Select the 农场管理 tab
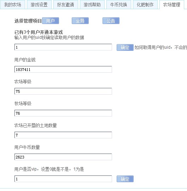Viewport: 187px width, 191px height. coord(172,5)
